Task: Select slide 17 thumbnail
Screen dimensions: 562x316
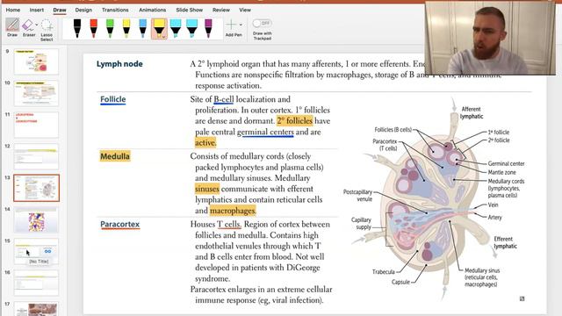Action: pos(36,309)
